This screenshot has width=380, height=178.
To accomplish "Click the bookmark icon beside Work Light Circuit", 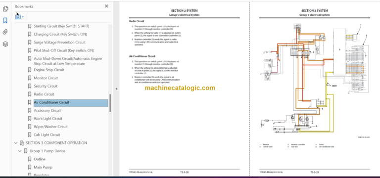I will [30, 119].
